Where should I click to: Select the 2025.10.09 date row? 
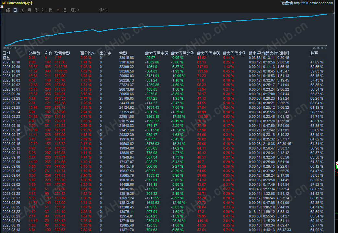point(164,67)
